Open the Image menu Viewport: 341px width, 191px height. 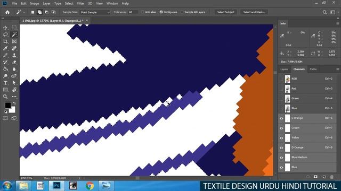coord(34,4)
